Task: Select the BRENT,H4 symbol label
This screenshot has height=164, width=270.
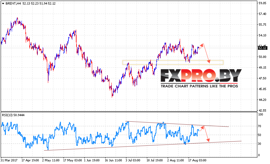Action: click(13, 4)
